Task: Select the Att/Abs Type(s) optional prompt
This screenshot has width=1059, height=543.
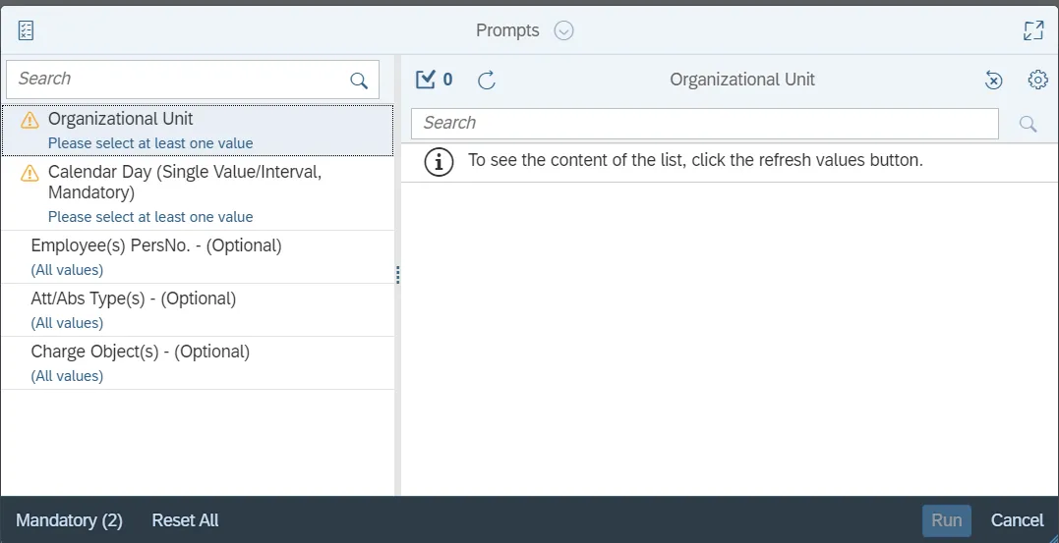Action: click(197, 309)
